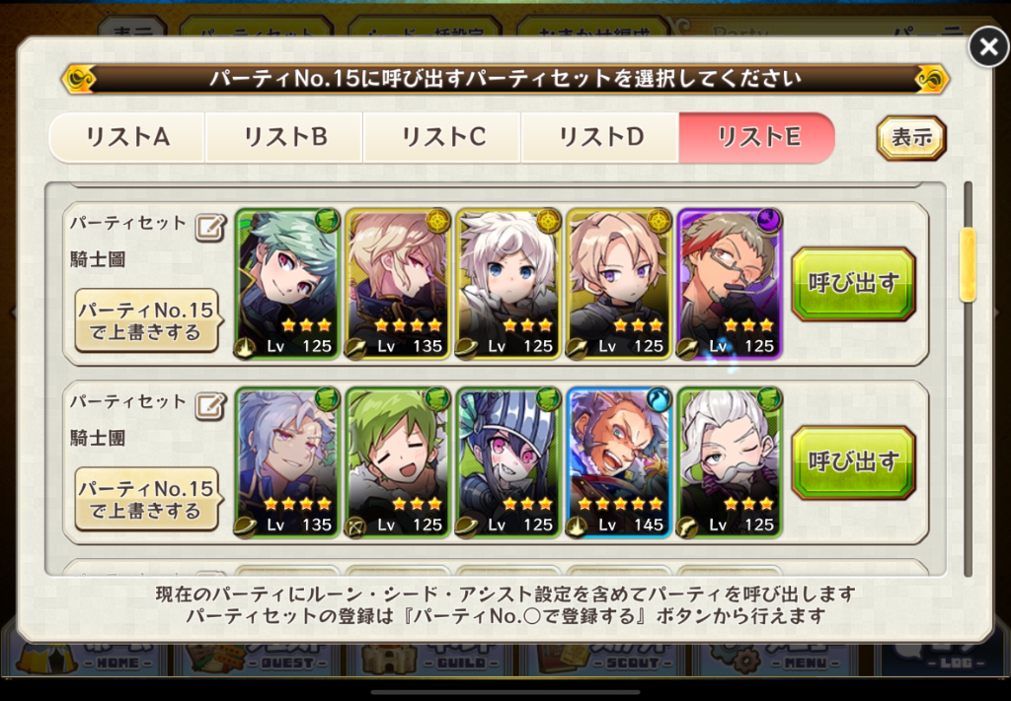Switch to リストC tab
The width and height of the screenshot is (1011, 701).
(x=442, y=137)
